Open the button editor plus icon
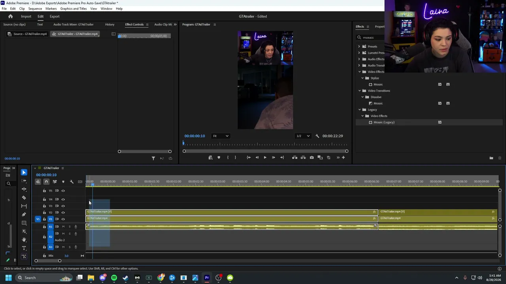This screenshot has width=506, height=284. pos(343,158)
